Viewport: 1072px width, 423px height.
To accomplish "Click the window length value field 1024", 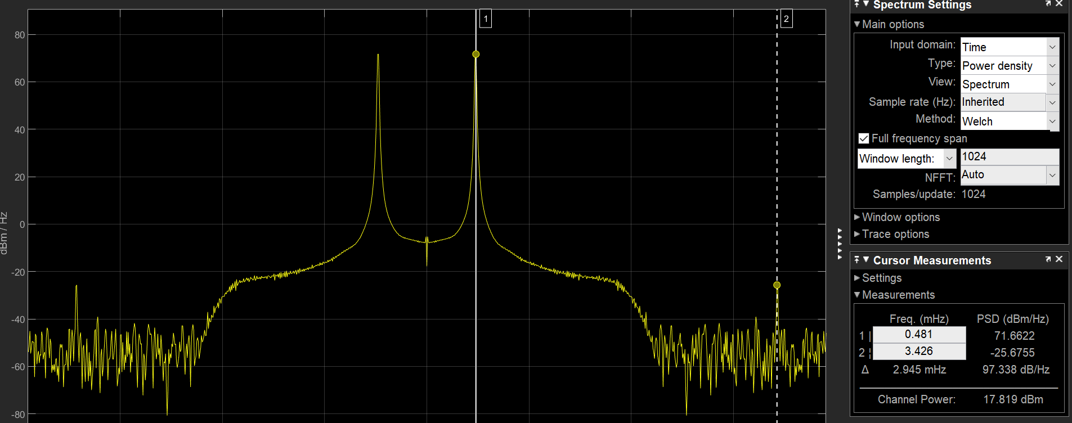I will pos(1010,156).
